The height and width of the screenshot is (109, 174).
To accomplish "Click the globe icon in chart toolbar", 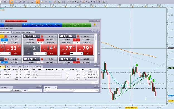I will tap(50, 2).
